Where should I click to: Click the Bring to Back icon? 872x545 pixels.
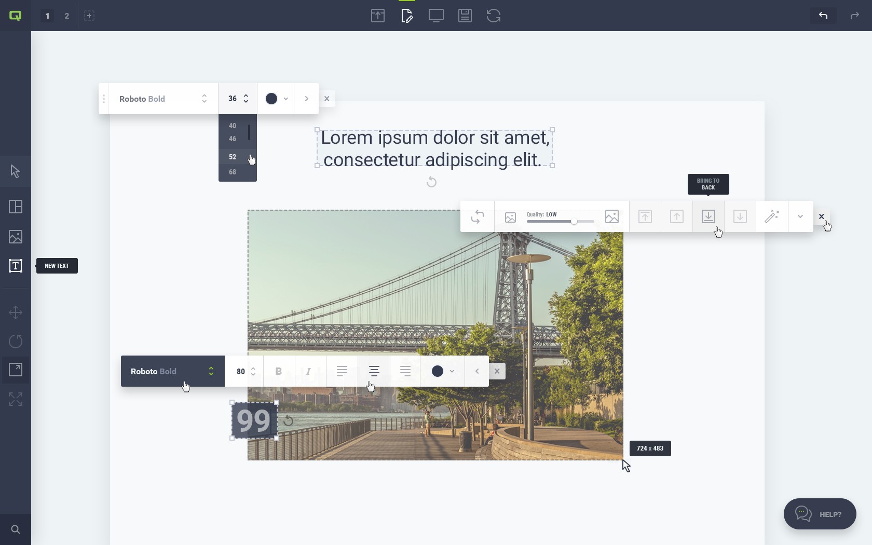[708, 216]
